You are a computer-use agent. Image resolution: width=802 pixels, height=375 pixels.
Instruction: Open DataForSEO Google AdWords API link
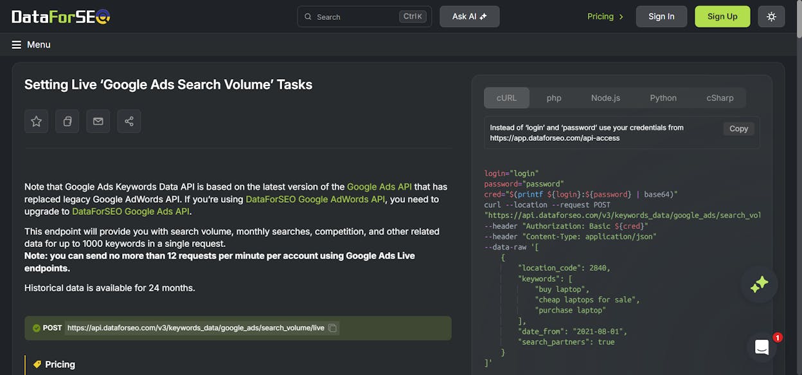click(316, 199)
